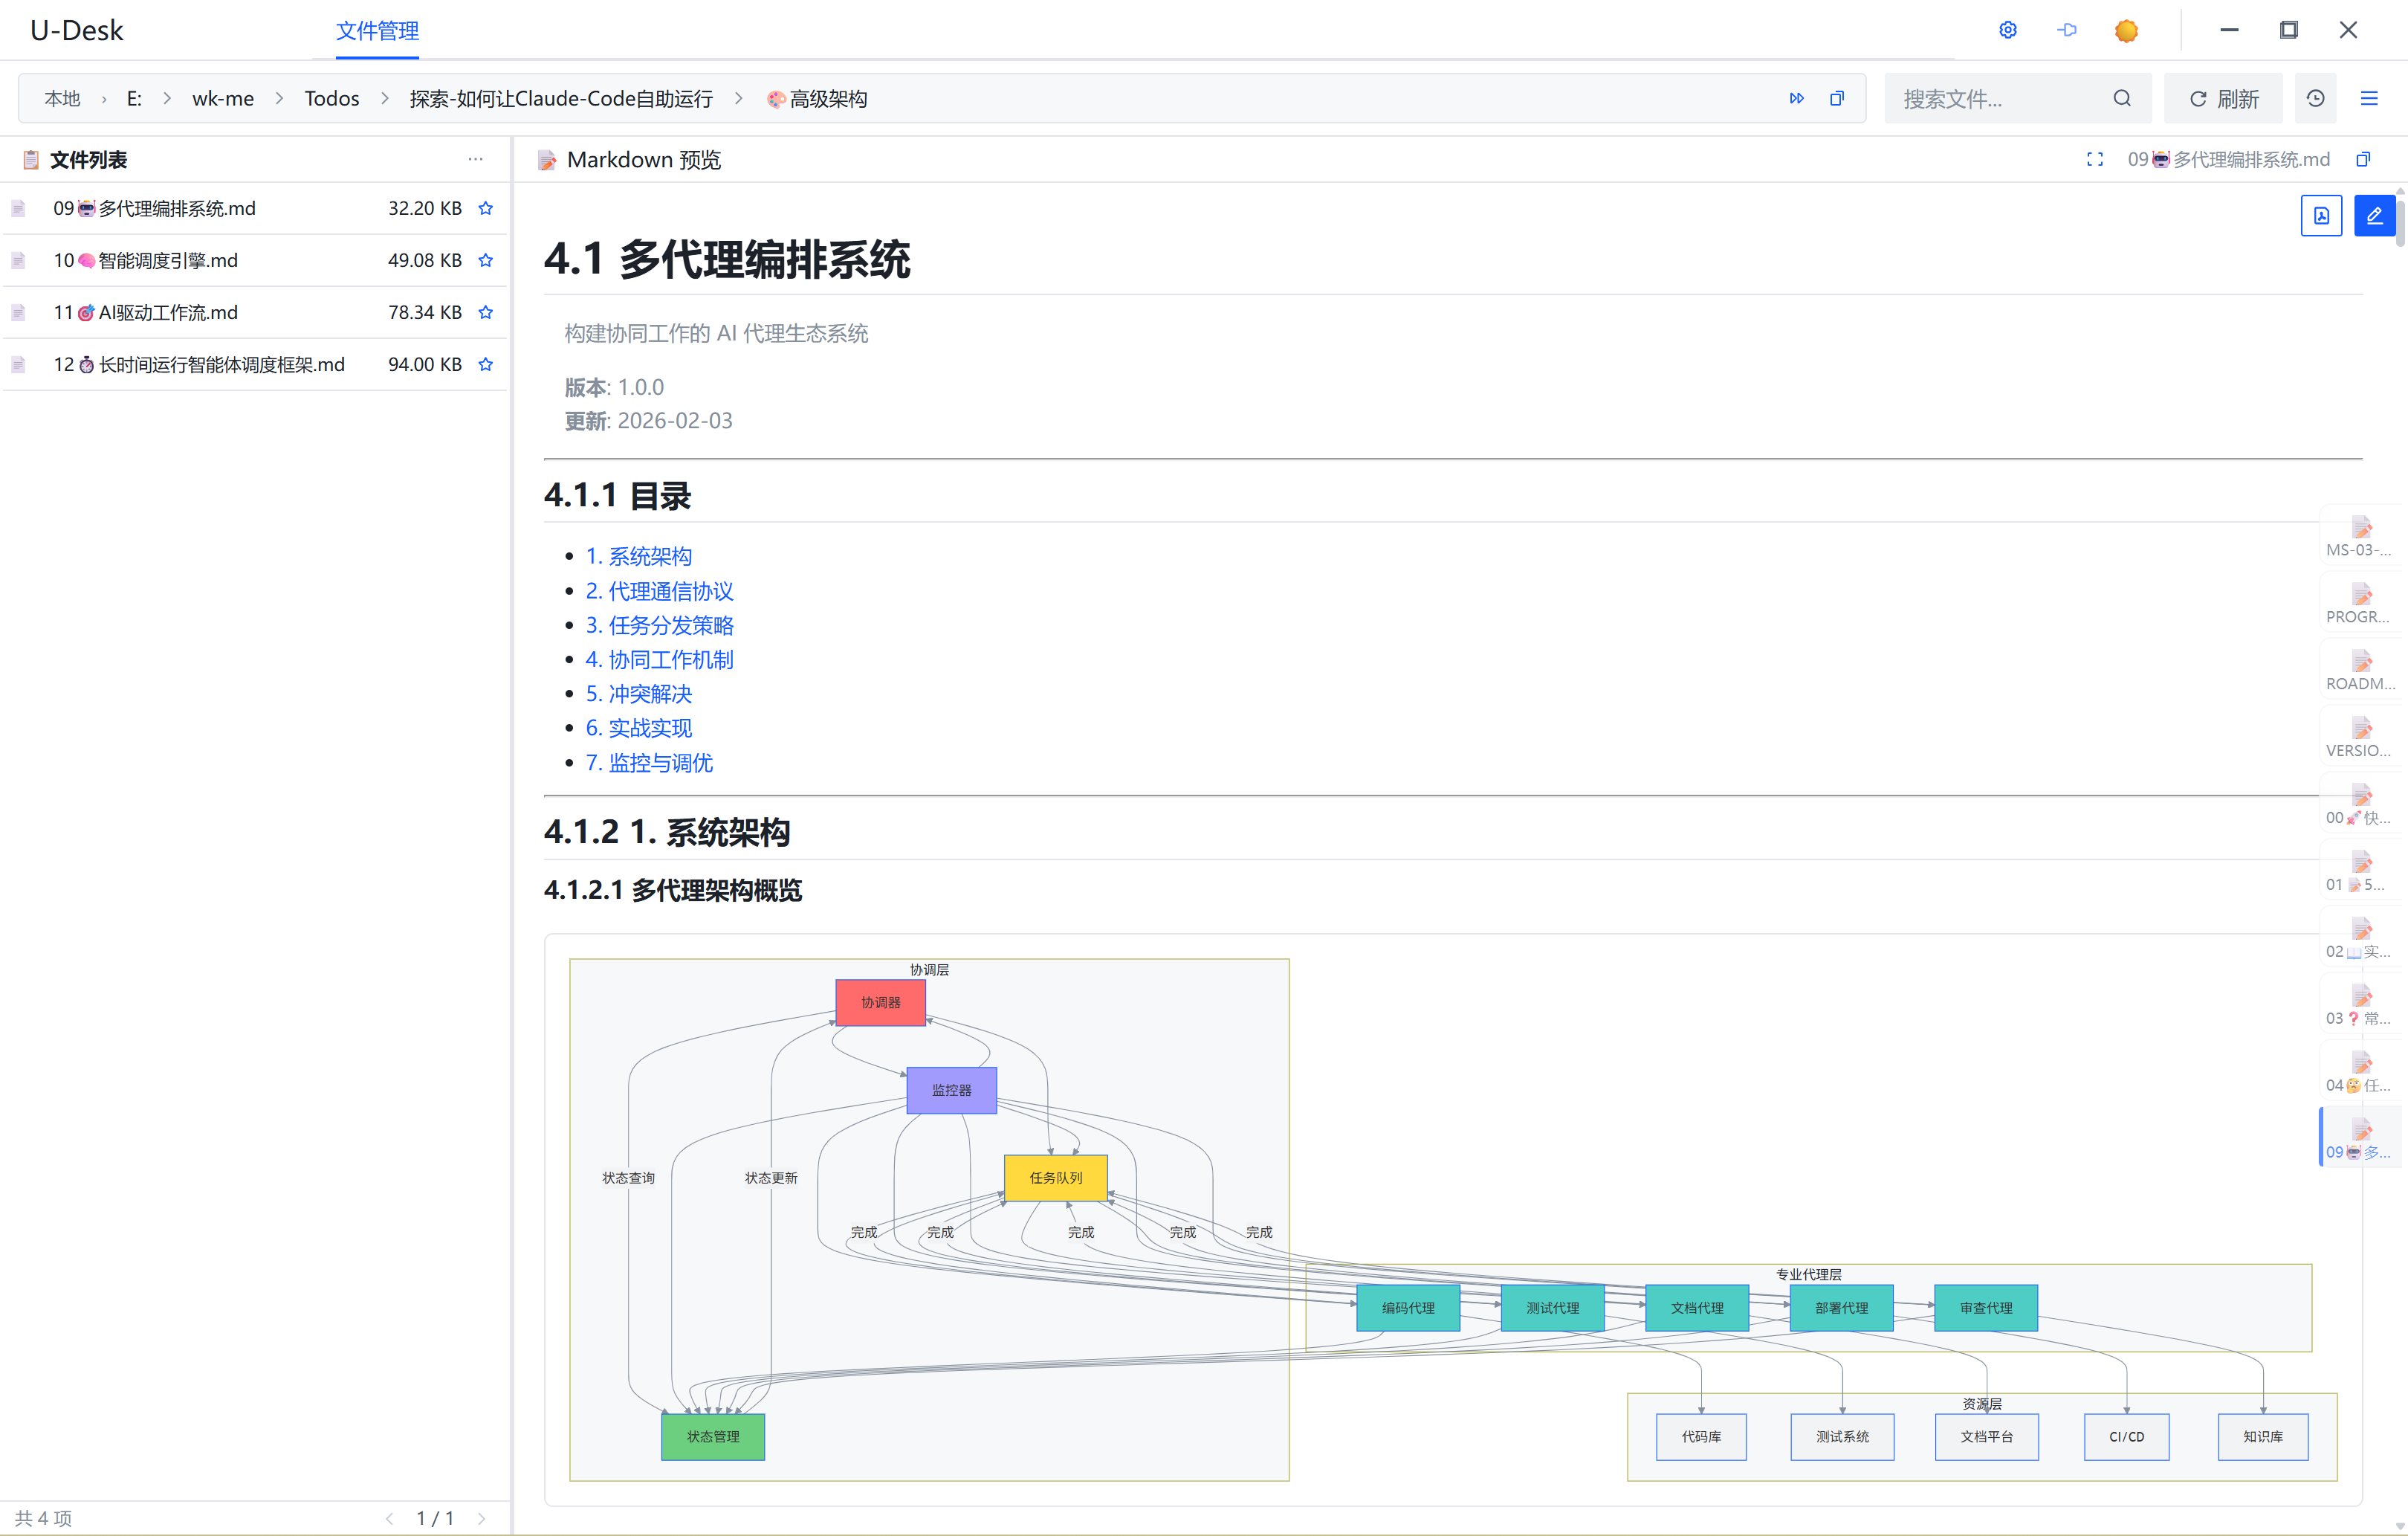Viewport: 2408px width, 1536px height.
Task: Click the search magnifier icon
Action: (x=2122, y=98)
